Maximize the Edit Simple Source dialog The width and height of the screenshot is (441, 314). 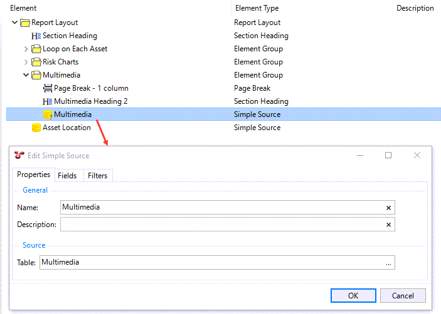point(388,155)
